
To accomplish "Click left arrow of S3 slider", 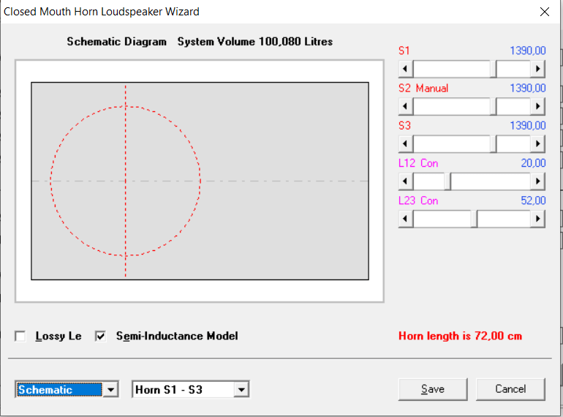I will 406,143.
